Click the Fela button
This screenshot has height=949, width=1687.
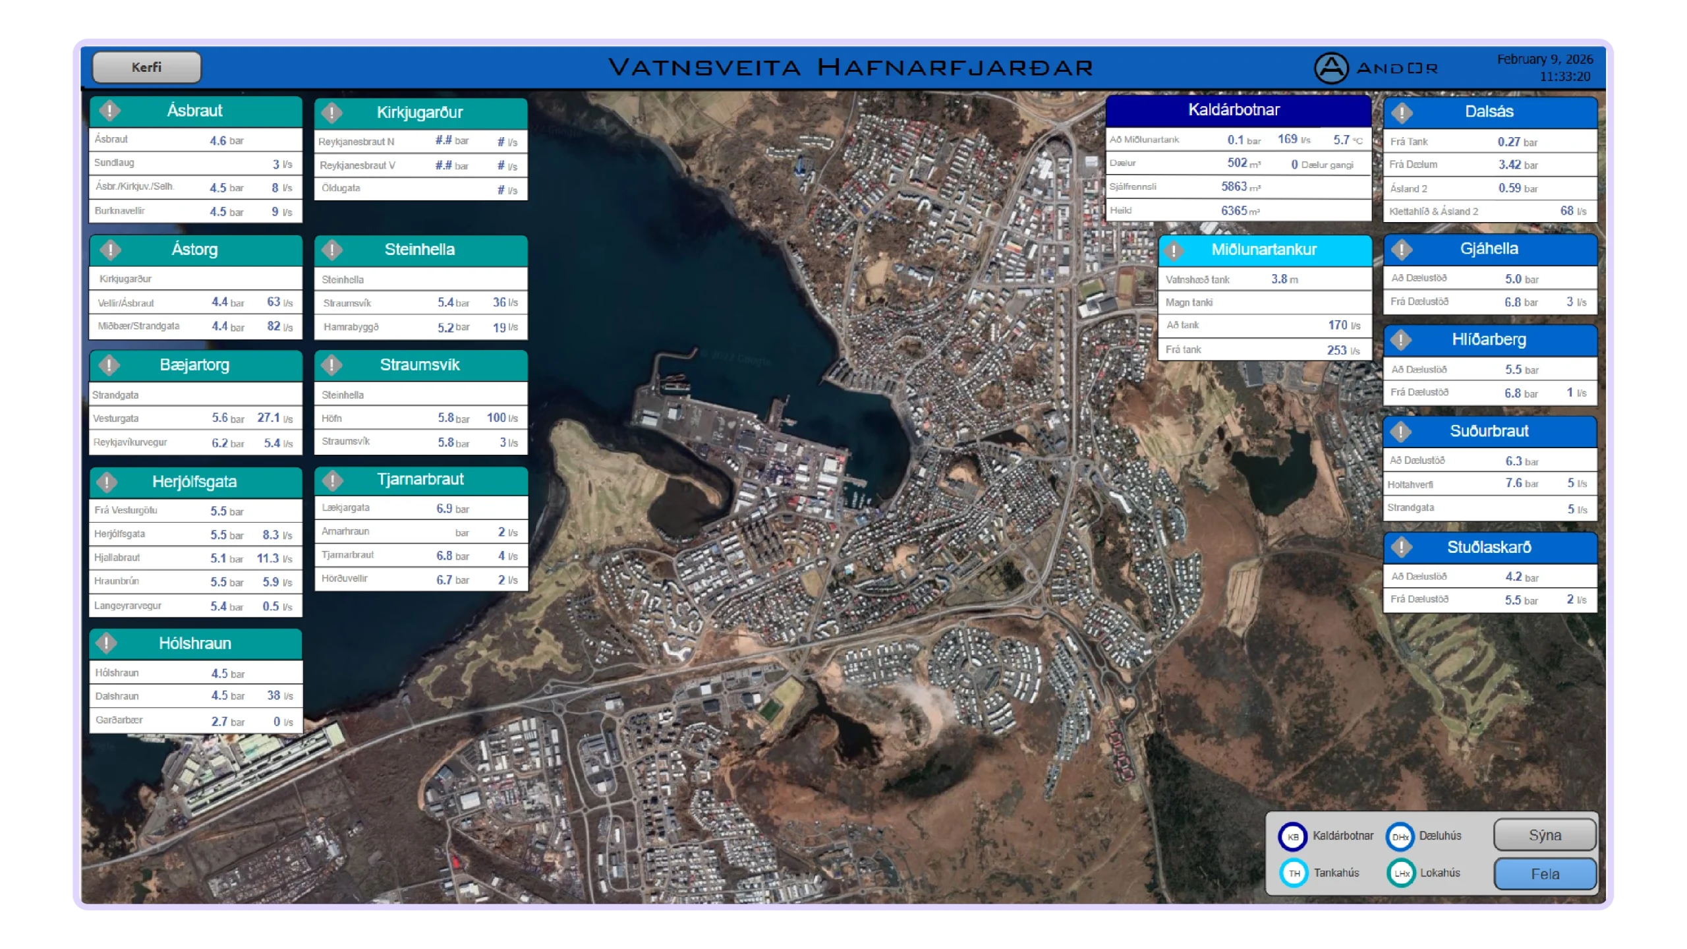click(x=1544, y=873)
